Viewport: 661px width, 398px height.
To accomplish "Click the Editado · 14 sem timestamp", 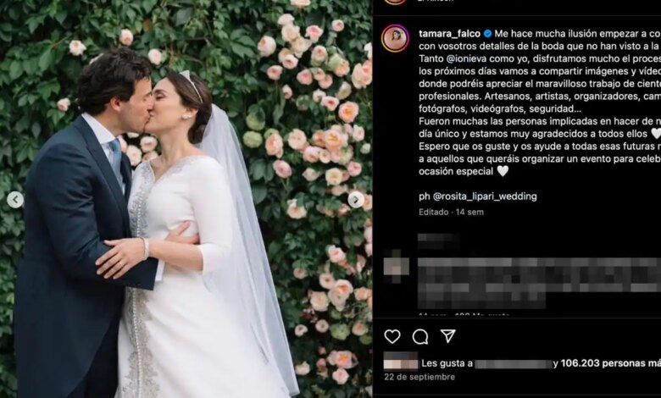I will [x=451, y=212].
